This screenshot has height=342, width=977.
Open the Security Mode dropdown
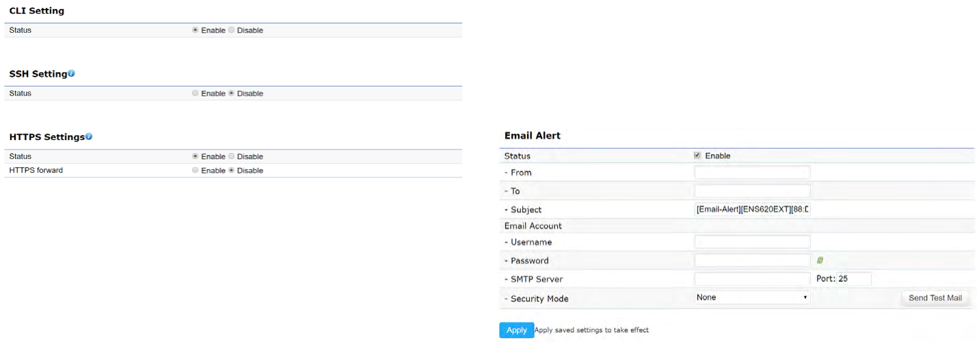click(x=752, y=298)
